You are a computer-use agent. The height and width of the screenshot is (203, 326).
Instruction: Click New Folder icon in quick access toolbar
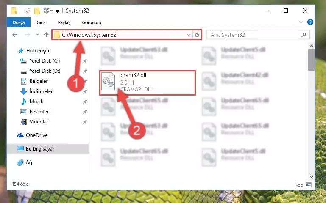pos(37,11)
